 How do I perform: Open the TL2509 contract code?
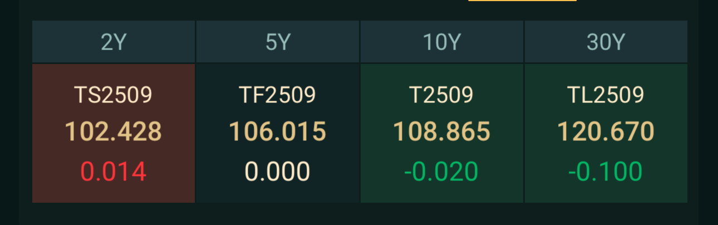point(606,95)
